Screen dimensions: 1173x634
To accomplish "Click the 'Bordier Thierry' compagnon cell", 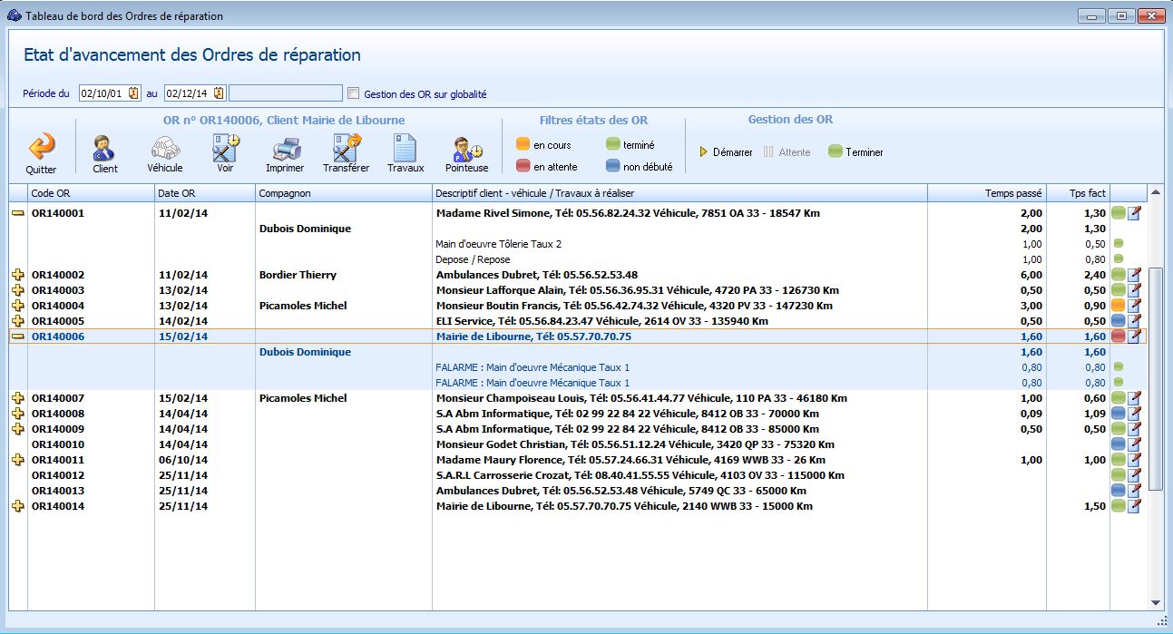I will click(x=298, y=275).
